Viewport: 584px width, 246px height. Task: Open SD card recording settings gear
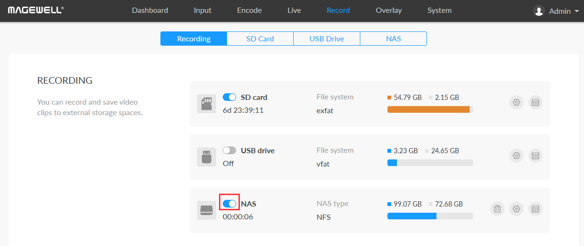pos(516,102)
